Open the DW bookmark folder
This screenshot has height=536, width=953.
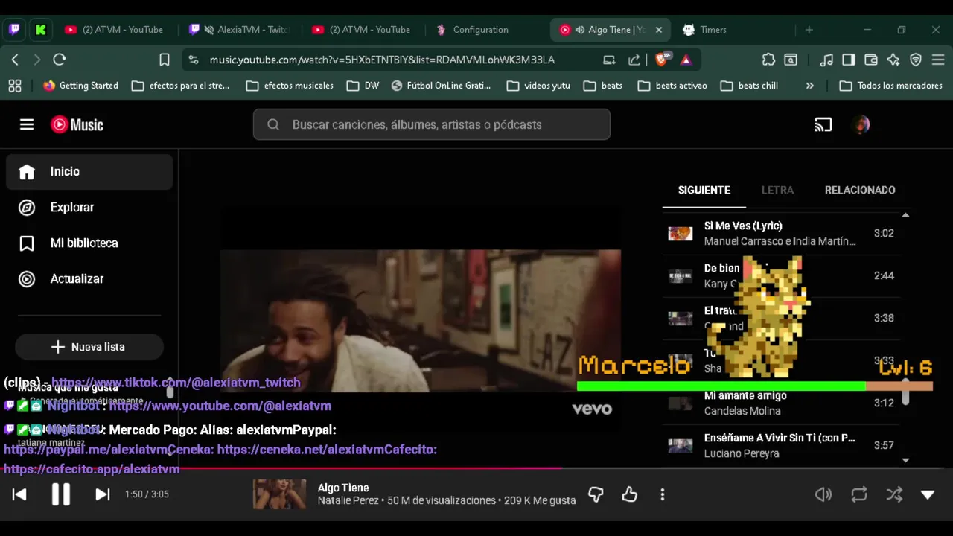(x=363, y=86)
